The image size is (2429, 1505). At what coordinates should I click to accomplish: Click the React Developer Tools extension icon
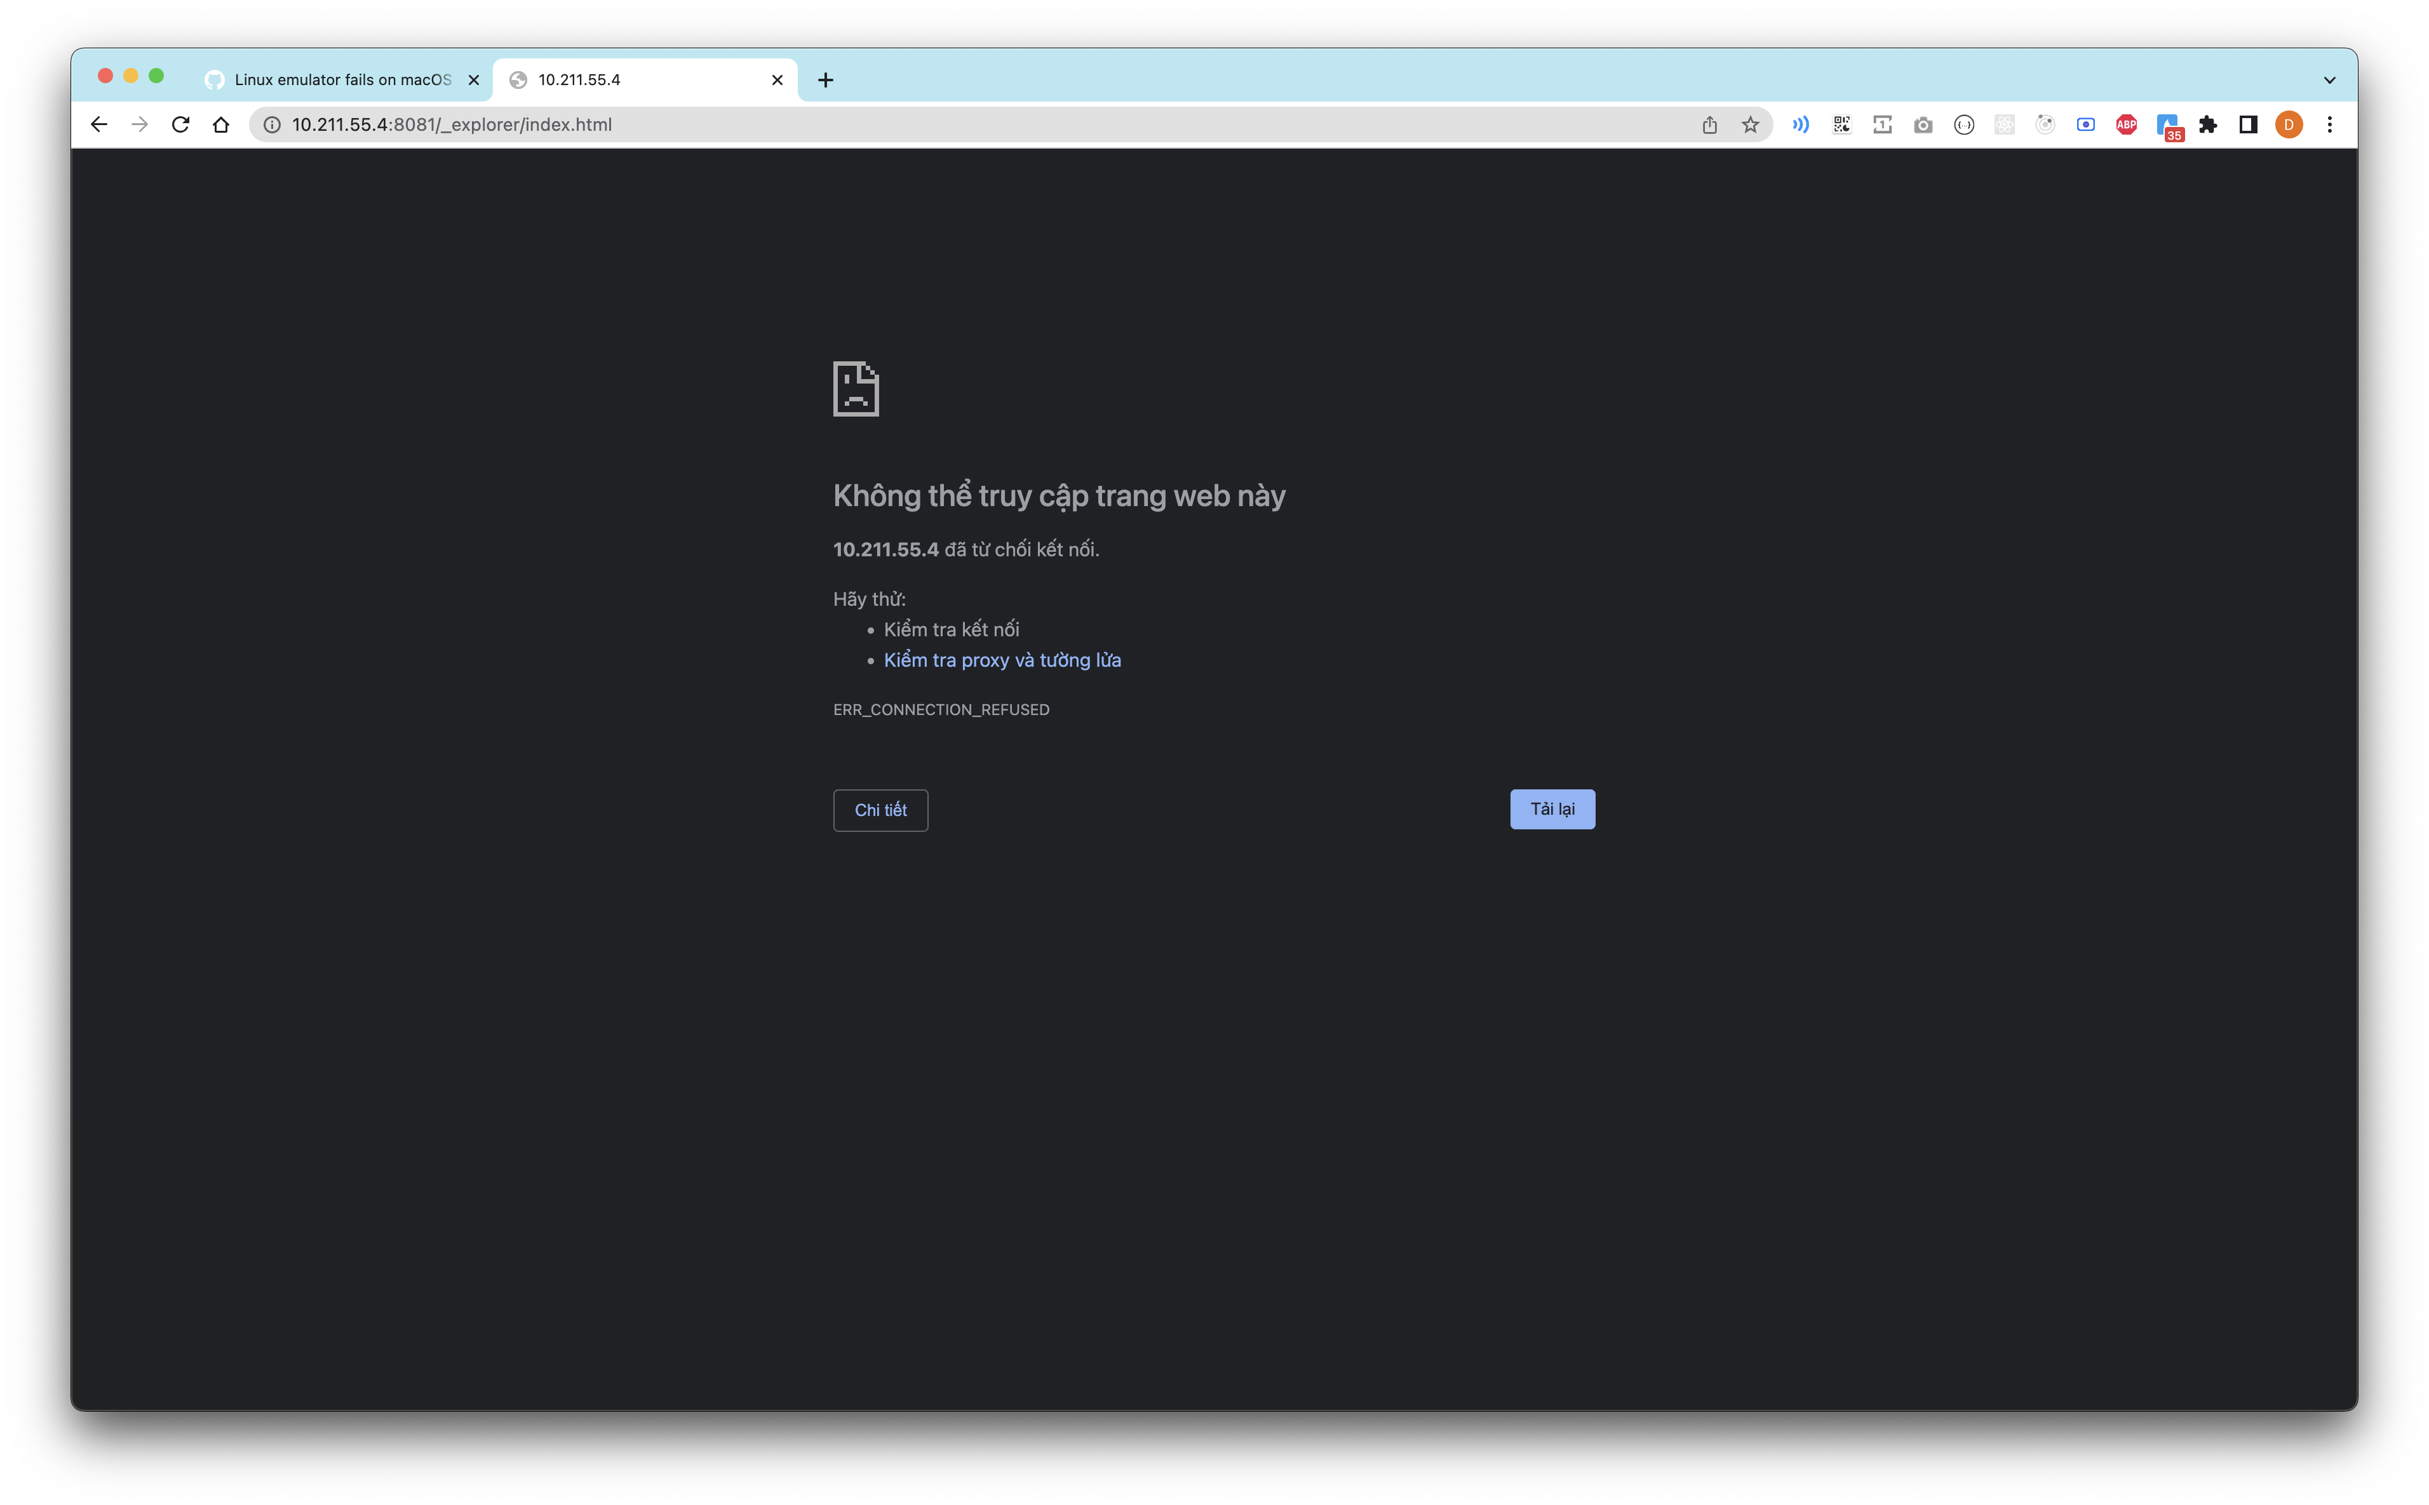coord(2004,124)
